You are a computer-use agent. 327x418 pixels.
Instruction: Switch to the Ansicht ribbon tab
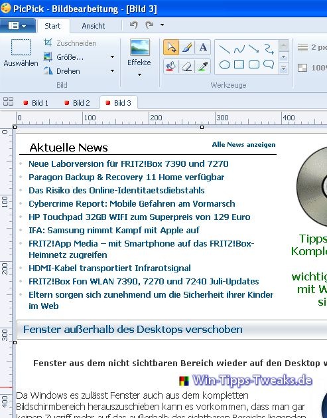[94, 26]
